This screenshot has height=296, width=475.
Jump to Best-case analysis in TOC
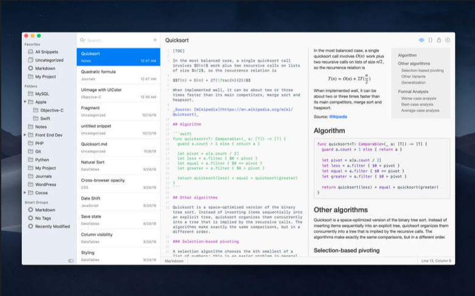417,104
